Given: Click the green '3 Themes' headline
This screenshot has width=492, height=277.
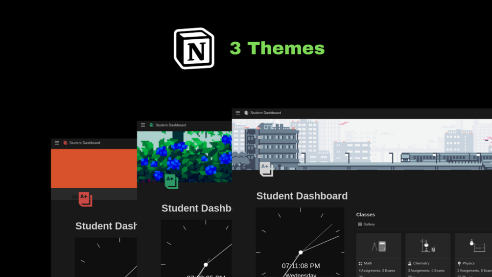Looking at the screenshot, I should pos(277,49).
